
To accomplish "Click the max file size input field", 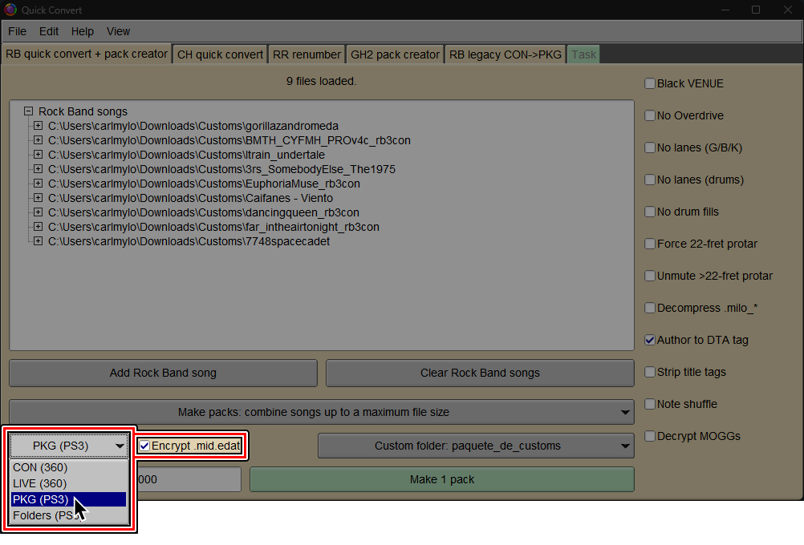I will [x=189, y=479].
